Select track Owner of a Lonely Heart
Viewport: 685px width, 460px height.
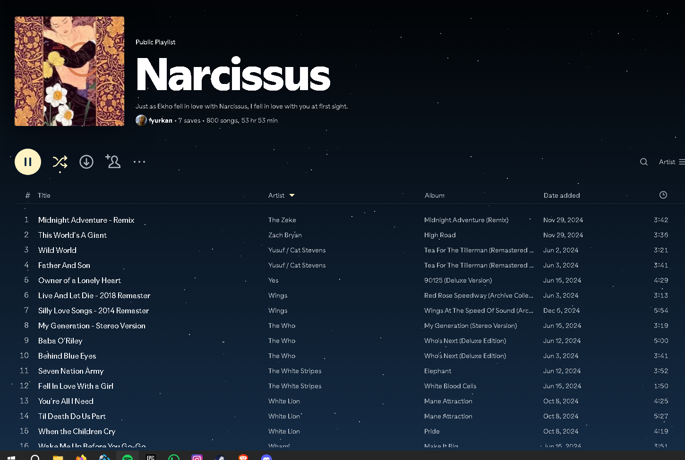tap(79, 280)
